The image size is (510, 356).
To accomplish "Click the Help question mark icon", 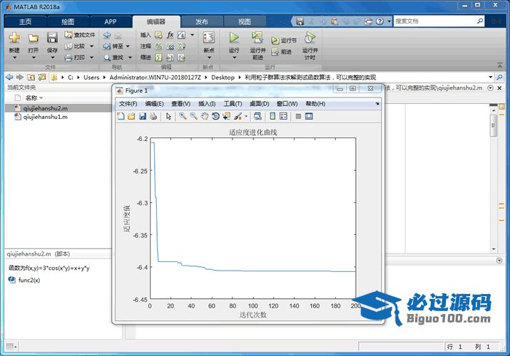I will [x=379, y=21].
